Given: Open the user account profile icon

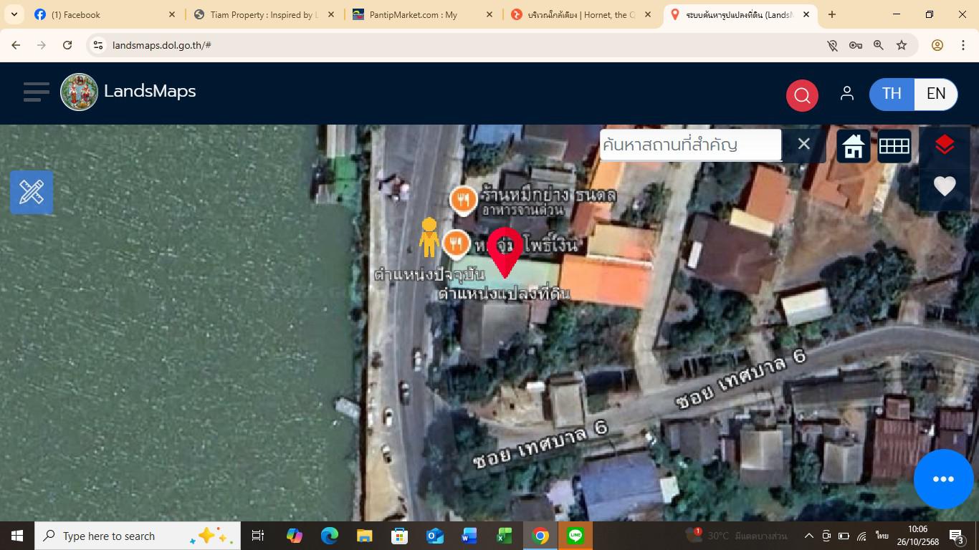Looking at the screenshot, I should tap(846, 94).
